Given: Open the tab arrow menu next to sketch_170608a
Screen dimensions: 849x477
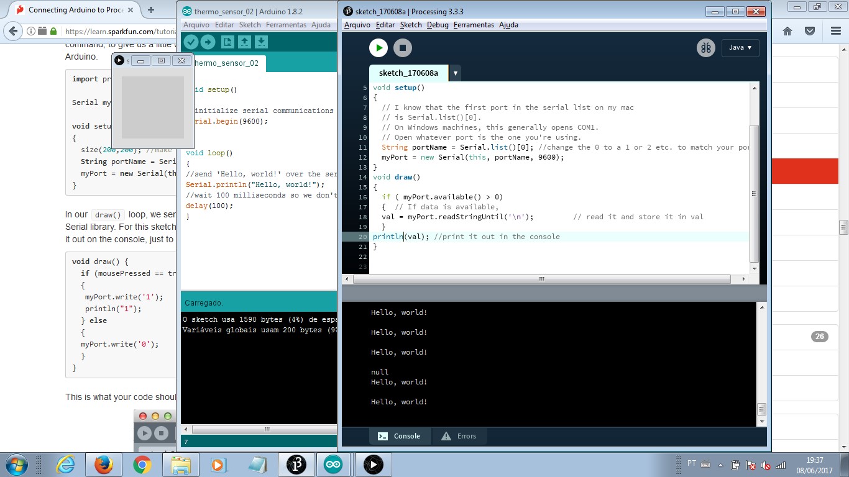Looking at the screenshot, I should (456, 73).
